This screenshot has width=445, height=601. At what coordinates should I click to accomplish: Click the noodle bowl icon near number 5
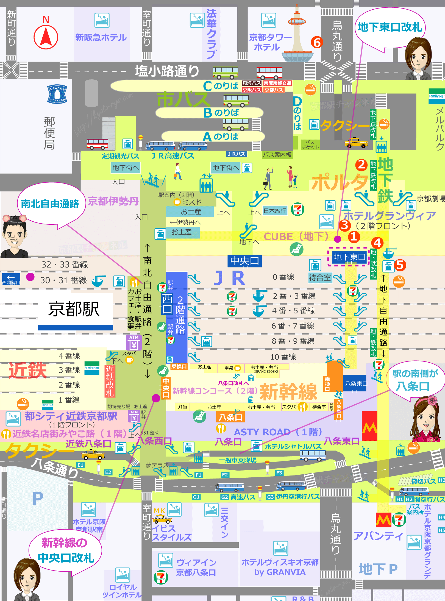point(390,254)
